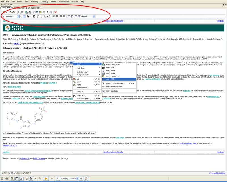Click the red X delete icon
227x182 pixels.
click(x=56, y=12)
